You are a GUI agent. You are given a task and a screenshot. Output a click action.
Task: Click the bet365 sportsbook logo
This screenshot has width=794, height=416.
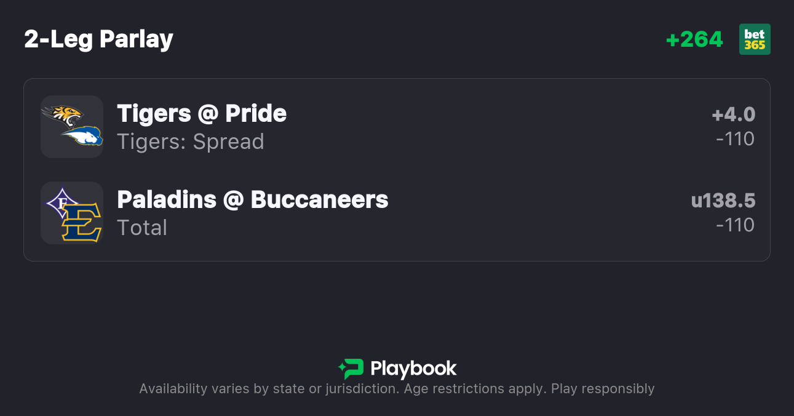755,39
